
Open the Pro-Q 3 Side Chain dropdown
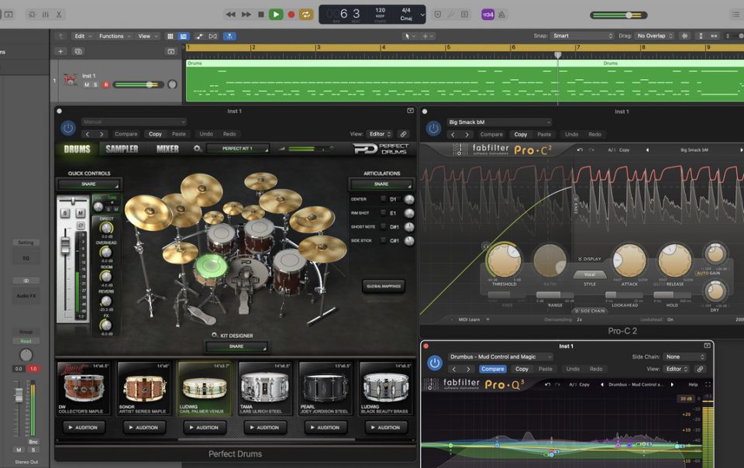click(685, 357)
